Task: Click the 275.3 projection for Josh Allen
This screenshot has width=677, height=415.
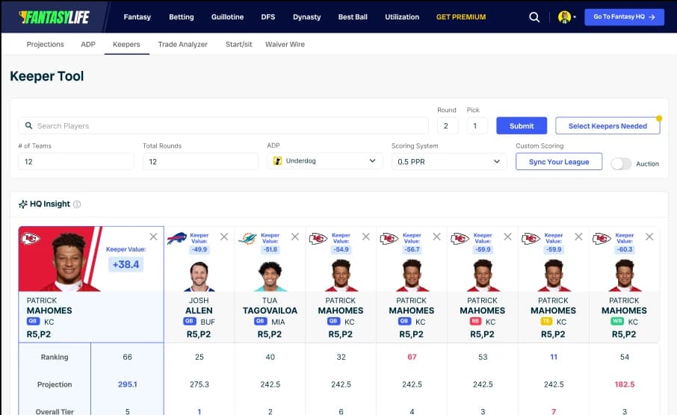Action: [x=199, y=384]
